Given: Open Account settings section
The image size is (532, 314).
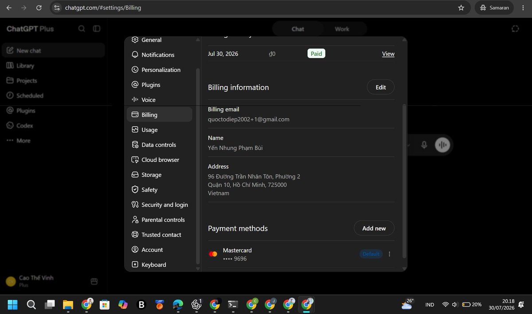Looking at the screenshot, I should 160,250.
